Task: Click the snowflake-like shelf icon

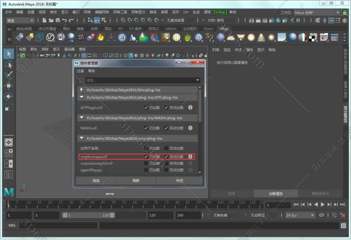Action: (199, 37)
